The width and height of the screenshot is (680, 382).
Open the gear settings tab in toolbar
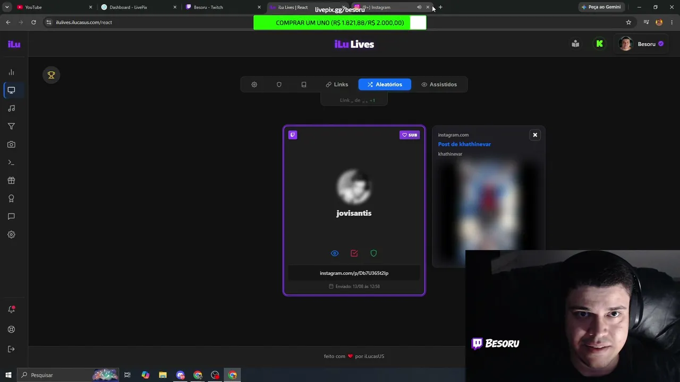pyautogui.click(x=254, y=84)
